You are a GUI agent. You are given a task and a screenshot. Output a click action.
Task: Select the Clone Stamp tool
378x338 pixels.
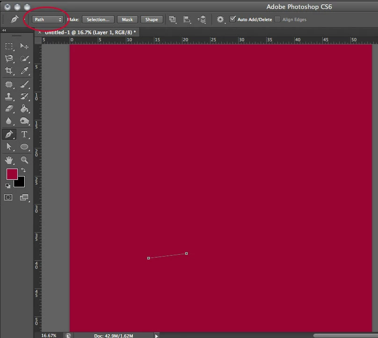pos(9,96)
